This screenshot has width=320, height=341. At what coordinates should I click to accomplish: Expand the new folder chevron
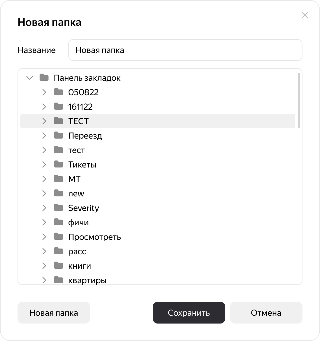coord(44,193)
